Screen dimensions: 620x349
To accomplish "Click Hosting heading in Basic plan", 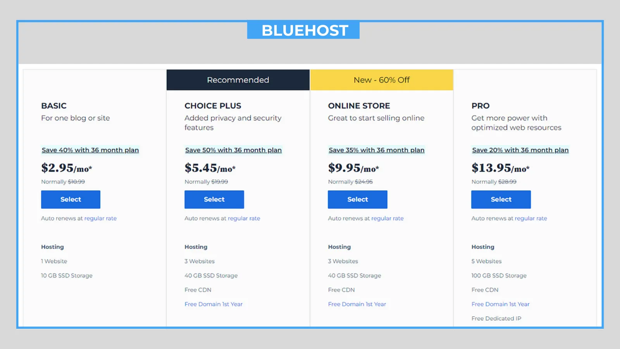I will pyautogui.click(x=52, y=247).
